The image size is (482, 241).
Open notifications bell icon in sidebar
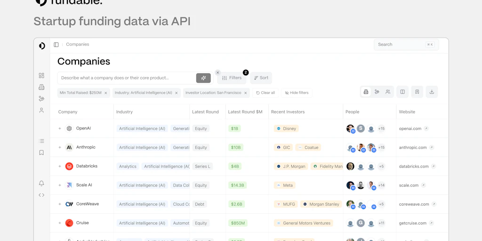pos(41,184)
